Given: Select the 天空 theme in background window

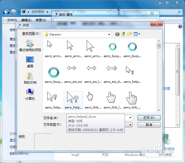Looking at the screenshot, I should click(105, 155).
